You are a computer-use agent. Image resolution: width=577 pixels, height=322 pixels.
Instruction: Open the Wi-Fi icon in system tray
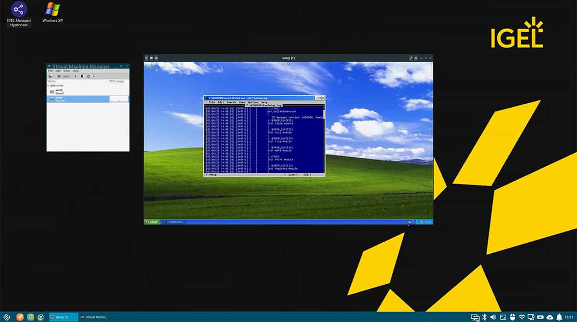[x=522, y=317]
